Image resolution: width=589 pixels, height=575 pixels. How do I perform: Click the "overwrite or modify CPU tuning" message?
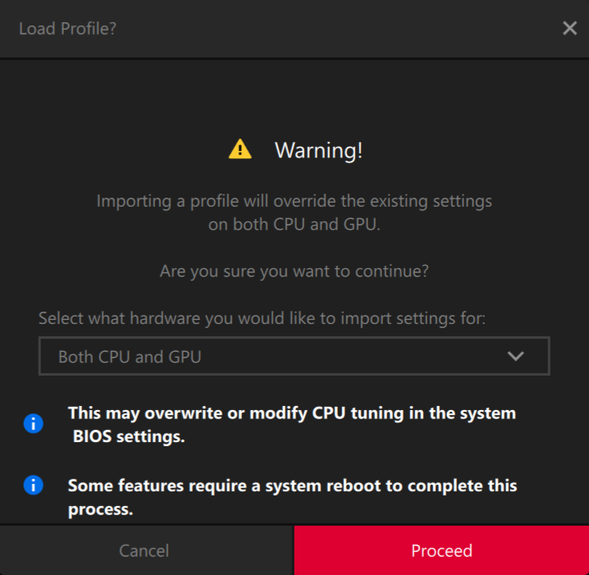(291, 413)
